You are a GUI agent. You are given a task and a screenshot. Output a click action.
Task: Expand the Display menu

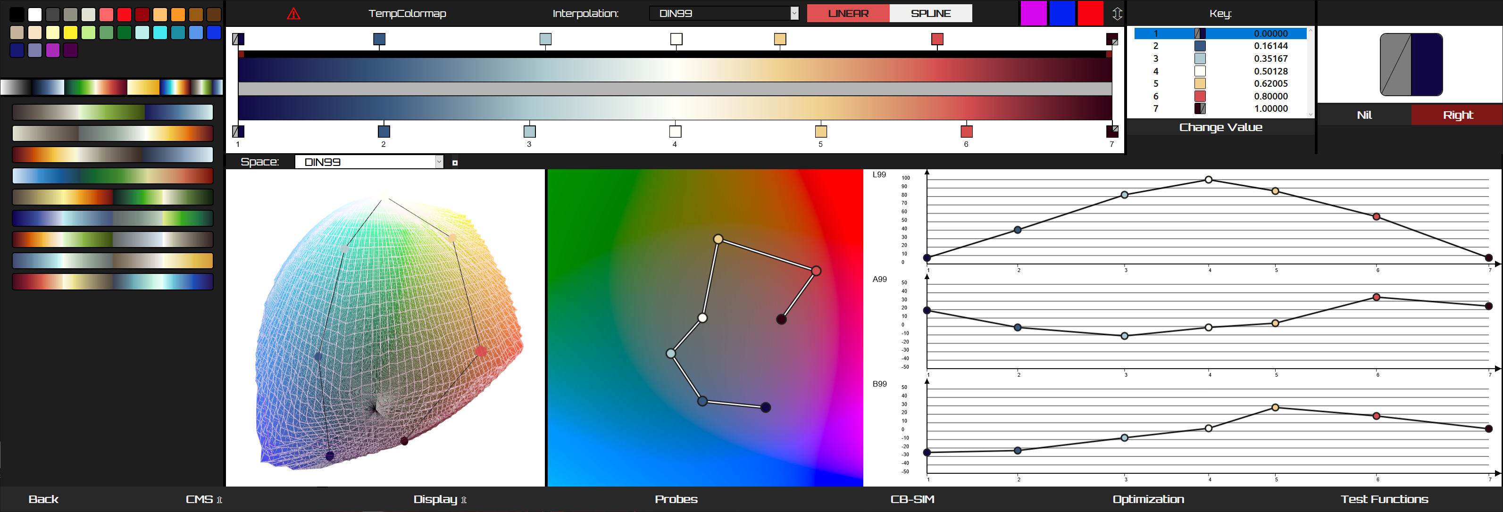tap(440, 499)
